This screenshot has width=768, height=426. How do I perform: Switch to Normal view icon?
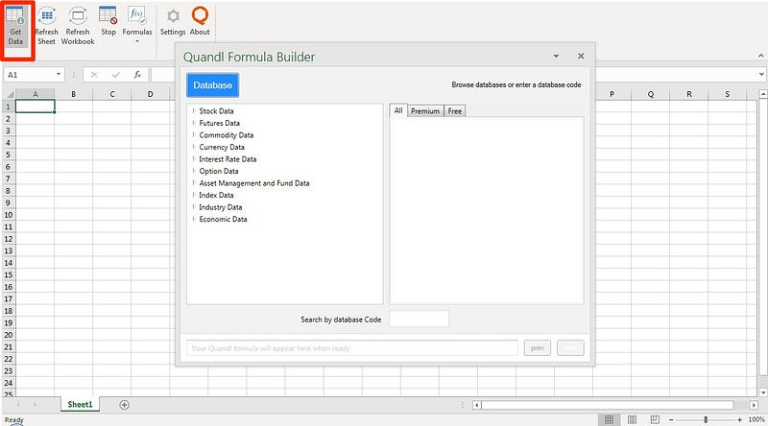pos(609,419)
